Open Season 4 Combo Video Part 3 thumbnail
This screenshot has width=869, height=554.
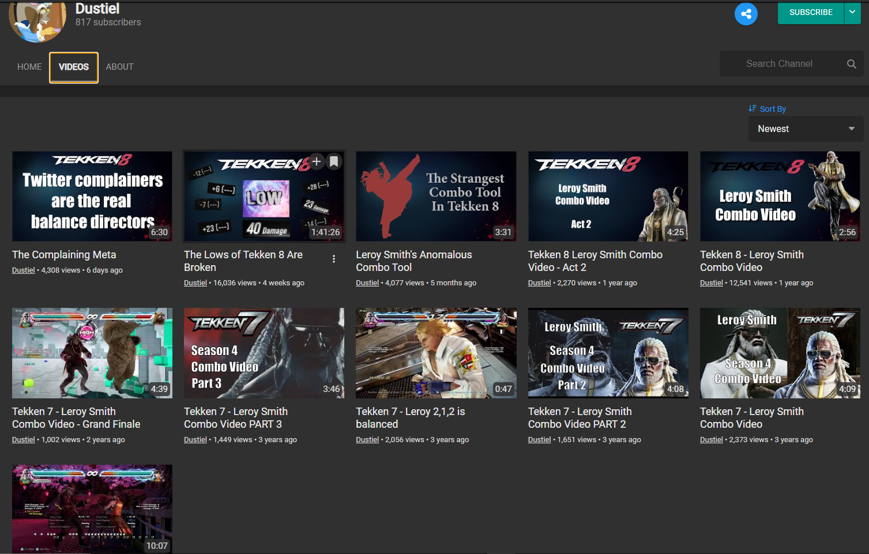coord(264,353)
